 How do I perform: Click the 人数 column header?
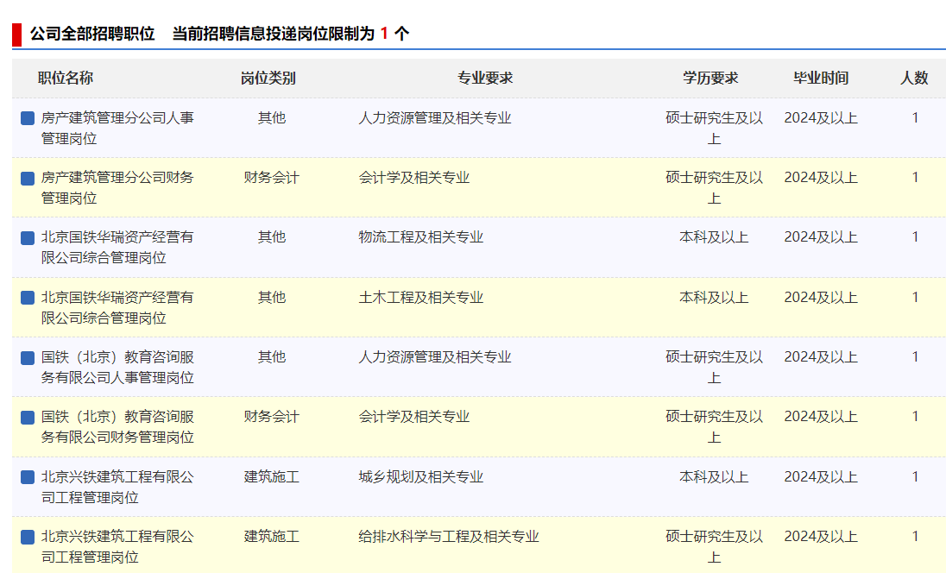click(914, 78)
